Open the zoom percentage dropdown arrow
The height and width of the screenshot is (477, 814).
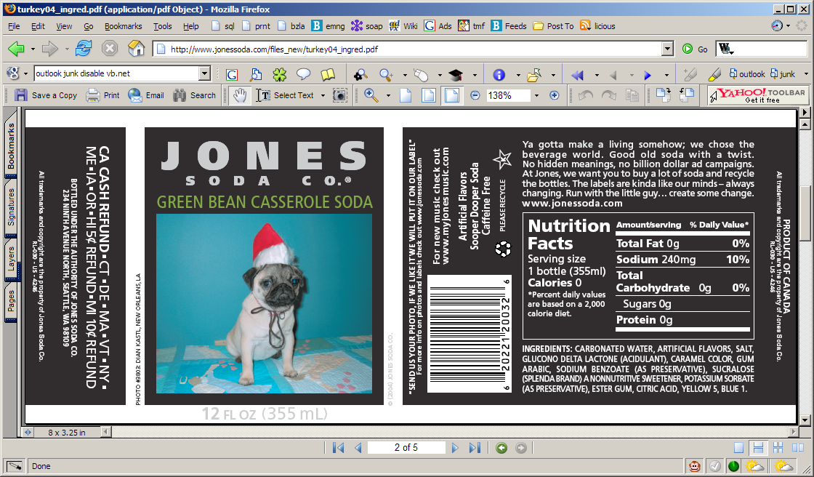coord(537,95)
